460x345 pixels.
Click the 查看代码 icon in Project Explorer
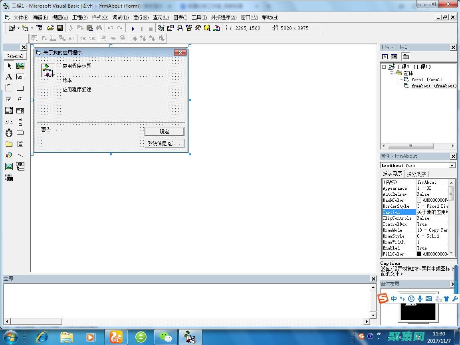(385, 56)
